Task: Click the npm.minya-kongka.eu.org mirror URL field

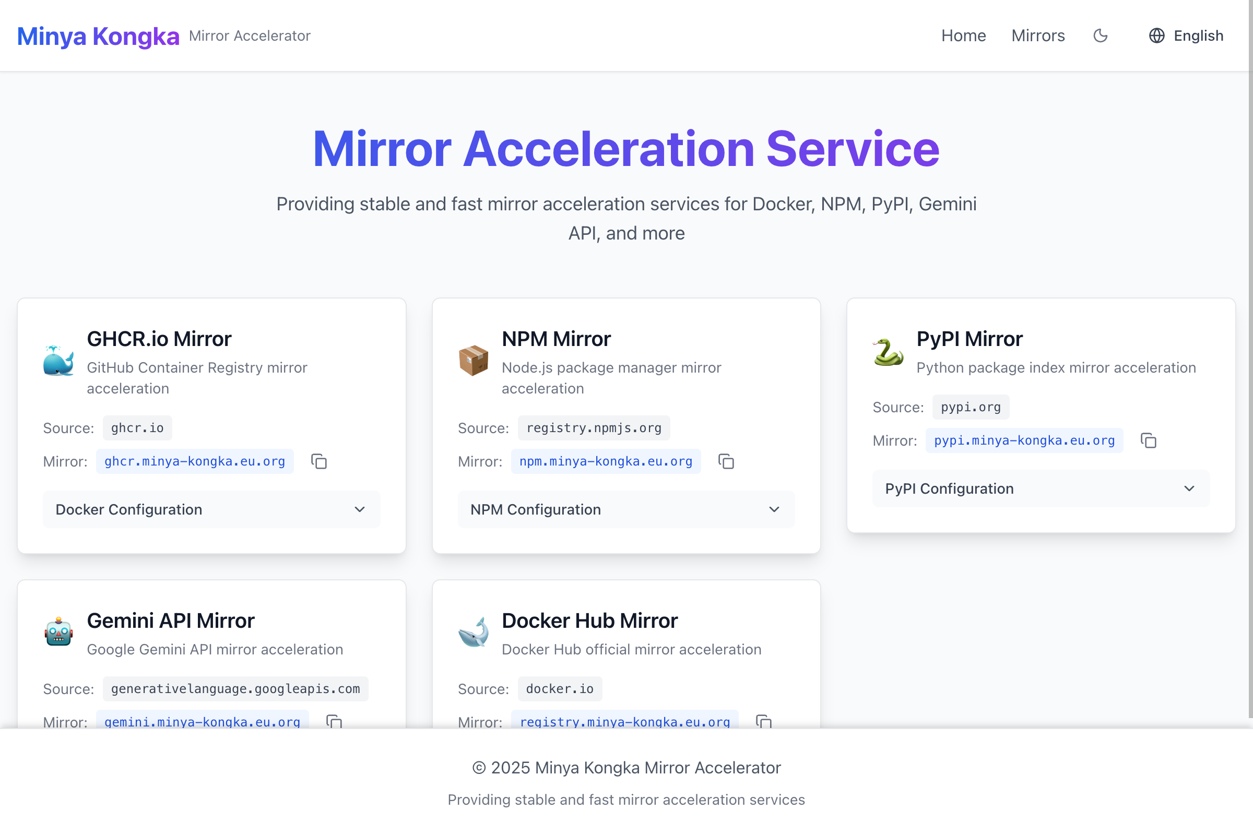Action: [x=606, y=462]
